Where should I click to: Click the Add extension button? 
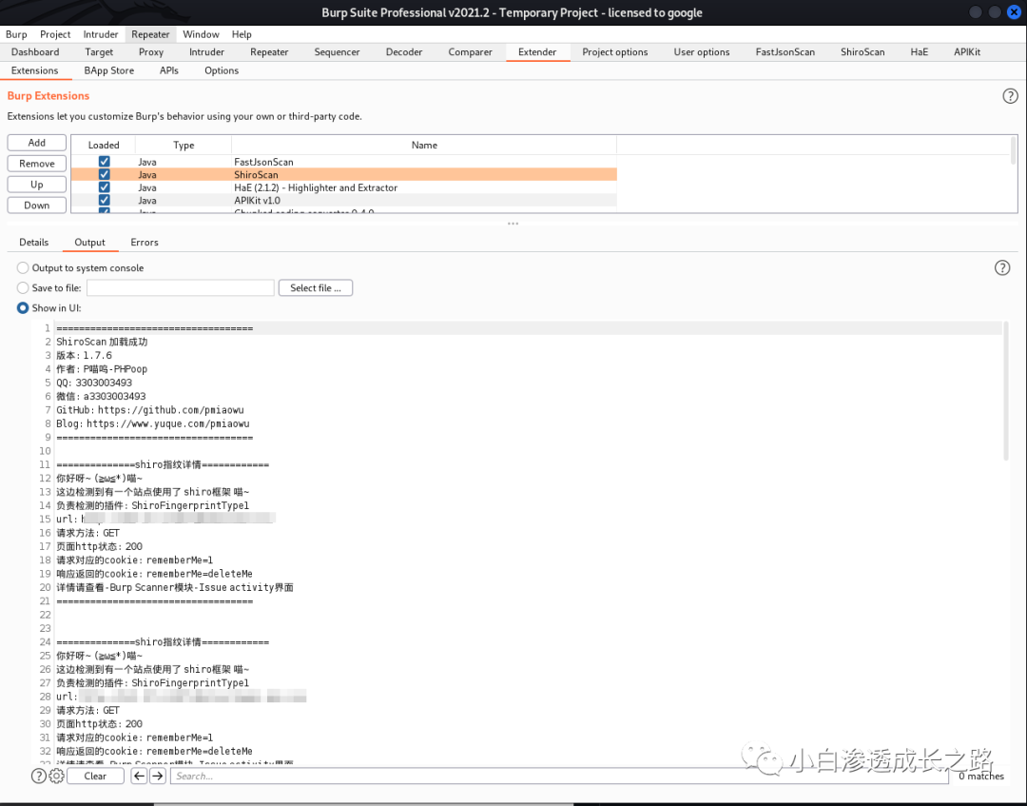coord(36,142)
